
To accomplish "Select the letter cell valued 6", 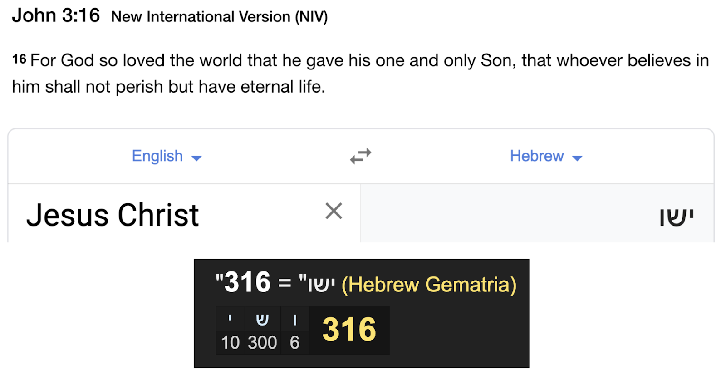I will [x=295, y=330].
